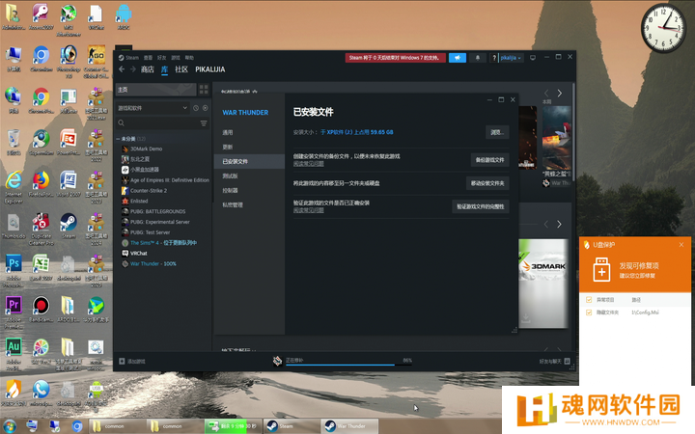The image size is (695, 434).
Task: Open friends and chat icon
Action: point(567,362)
